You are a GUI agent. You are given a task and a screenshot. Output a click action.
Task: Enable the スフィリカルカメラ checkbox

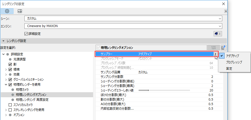(10, 105)
